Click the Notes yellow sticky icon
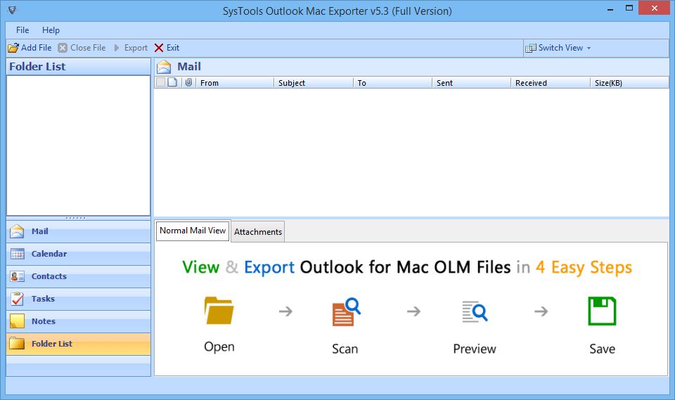The width and height of the screenshot is (675, 400). 17,321
